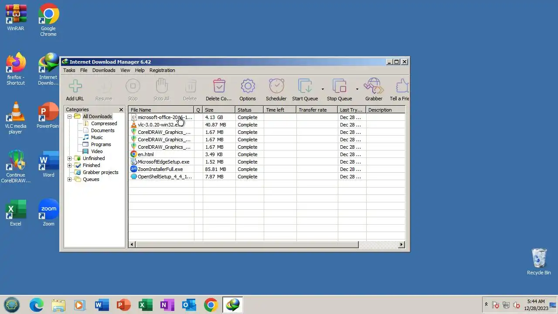Open the Downloads menu
This screenshot has width=558, height=314.
tap(104, 70)
